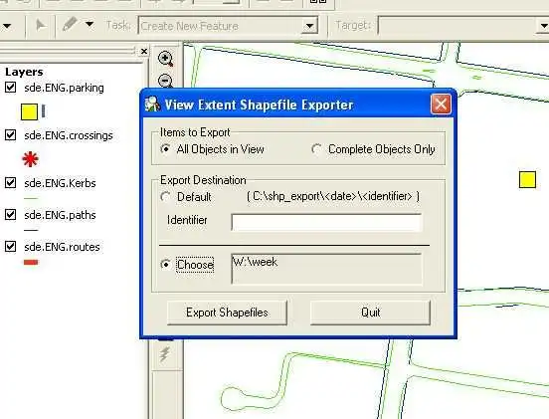Viewport: 549px width, 419px height.
Task: Click the Quit button
Action: tap(370, 313)
